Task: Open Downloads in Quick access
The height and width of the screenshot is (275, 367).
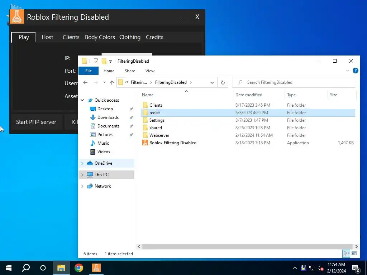Action: tap(108, 117)
